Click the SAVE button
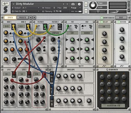The width and height of the screenshot is (131, 113). 121,17
